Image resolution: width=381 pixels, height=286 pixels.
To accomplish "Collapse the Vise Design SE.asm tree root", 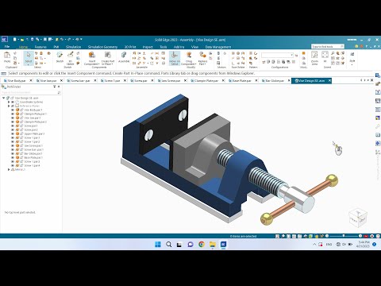I will 4,98.
